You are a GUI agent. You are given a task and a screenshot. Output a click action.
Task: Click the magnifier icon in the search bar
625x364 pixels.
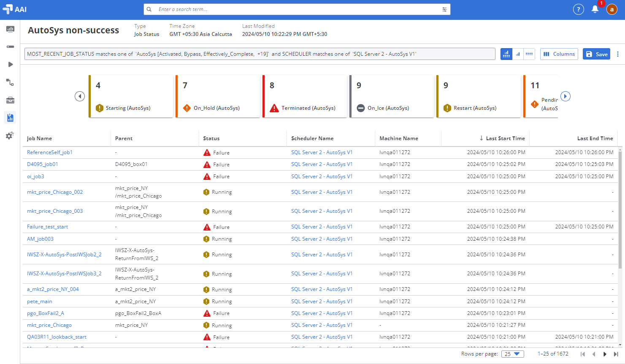pyautogui.click(x=149, y=9)
